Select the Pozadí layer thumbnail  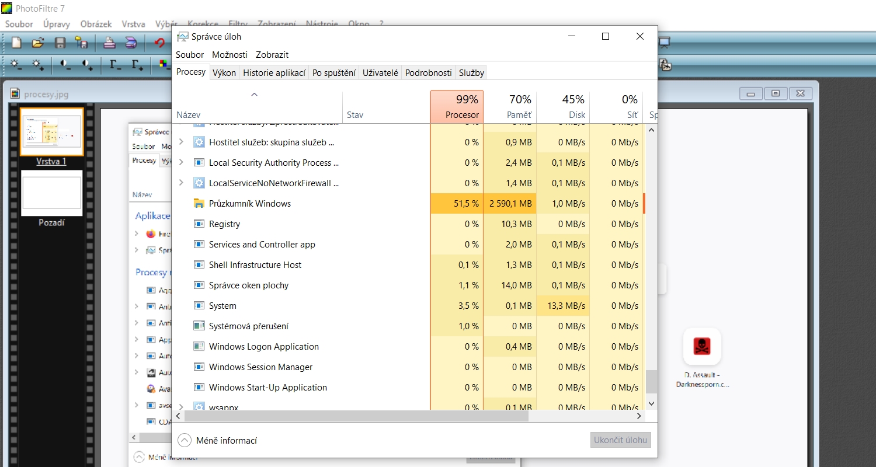tap(51, 193)
